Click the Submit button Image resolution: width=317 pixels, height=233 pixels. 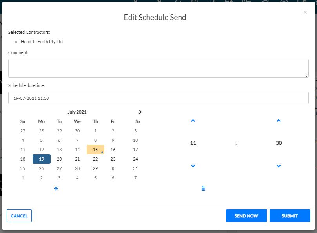(290, 216)
